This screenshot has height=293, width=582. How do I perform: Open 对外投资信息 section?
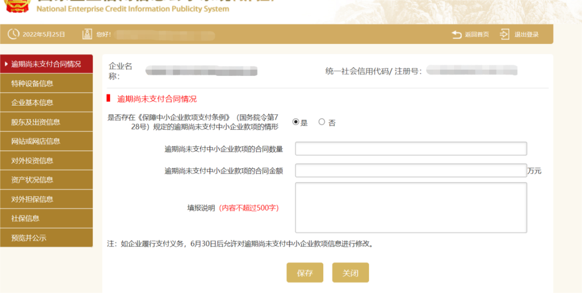46,161
